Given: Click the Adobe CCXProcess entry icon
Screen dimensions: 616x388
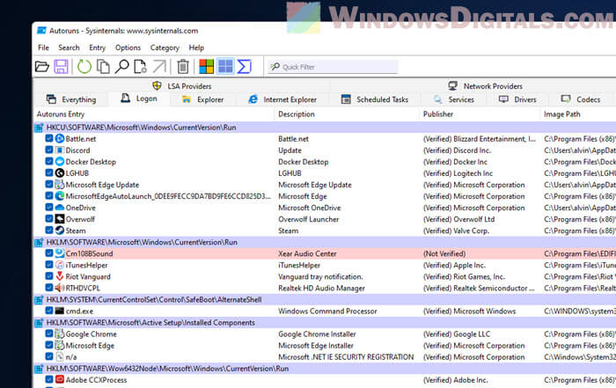Looking at the screenshot, I should click(60, 380).
